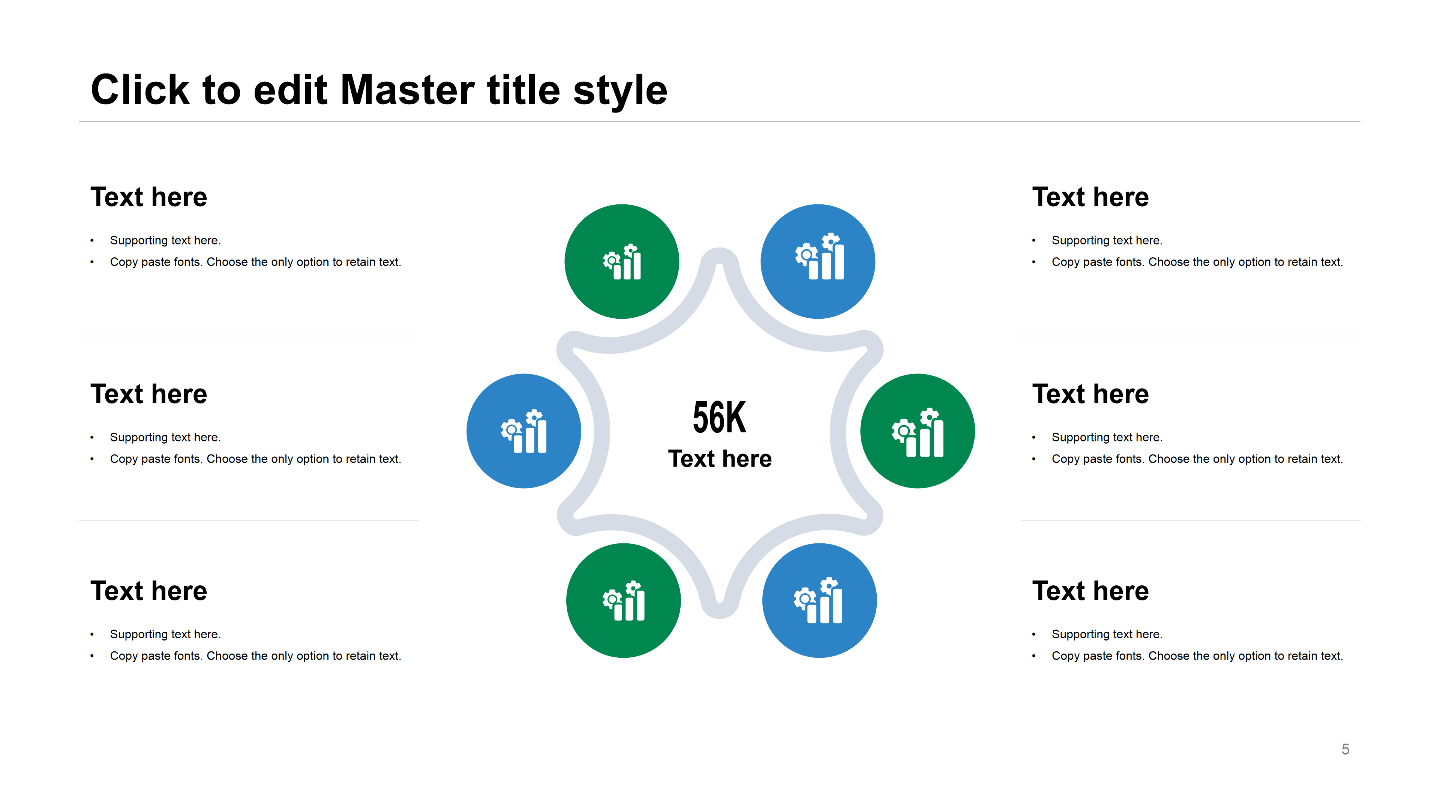Click 'Supporting text here.' in the middle-right block
Screen dimensions: 1440x810
pyautogui.click(x=1107, y=437)
